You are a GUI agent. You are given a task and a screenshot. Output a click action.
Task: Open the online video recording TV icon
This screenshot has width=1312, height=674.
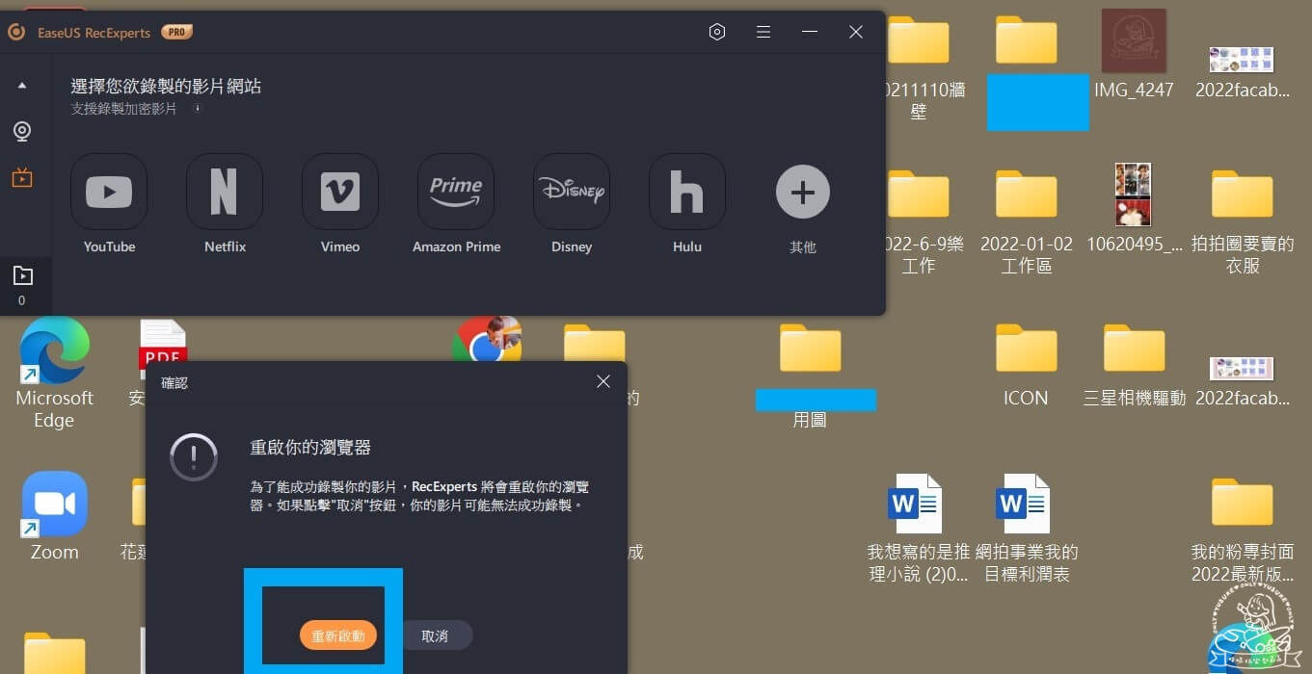click(23, 177)
